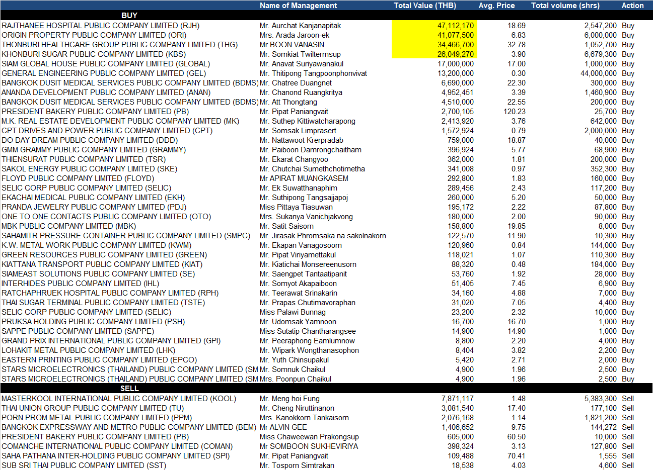This screenshot has width=653, height=470.
Task: Select RATCHAPHRUEK HOSPITAL (RPH) cell
Action: coord(110,293)
